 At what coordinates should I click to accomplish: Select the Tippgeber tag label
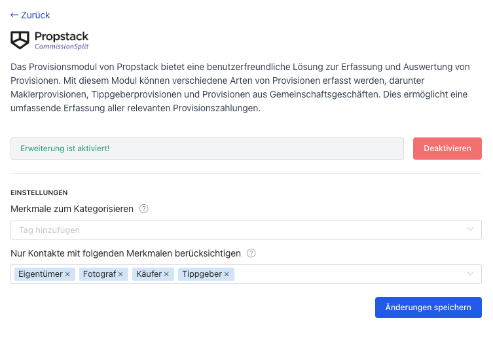(202, 274)
